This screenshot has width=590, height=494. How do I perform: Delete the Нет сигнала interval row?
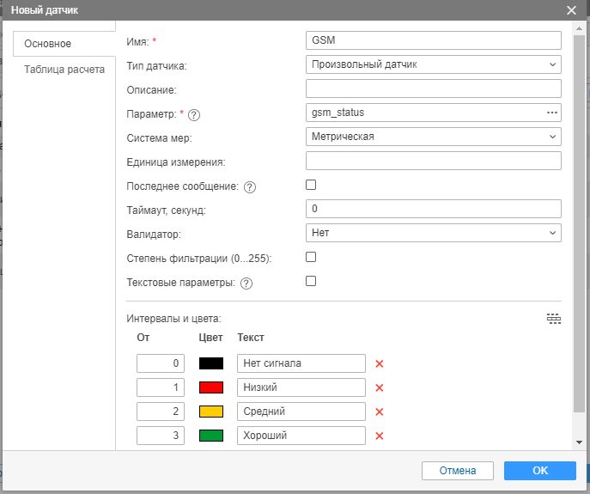pos(379,363)
